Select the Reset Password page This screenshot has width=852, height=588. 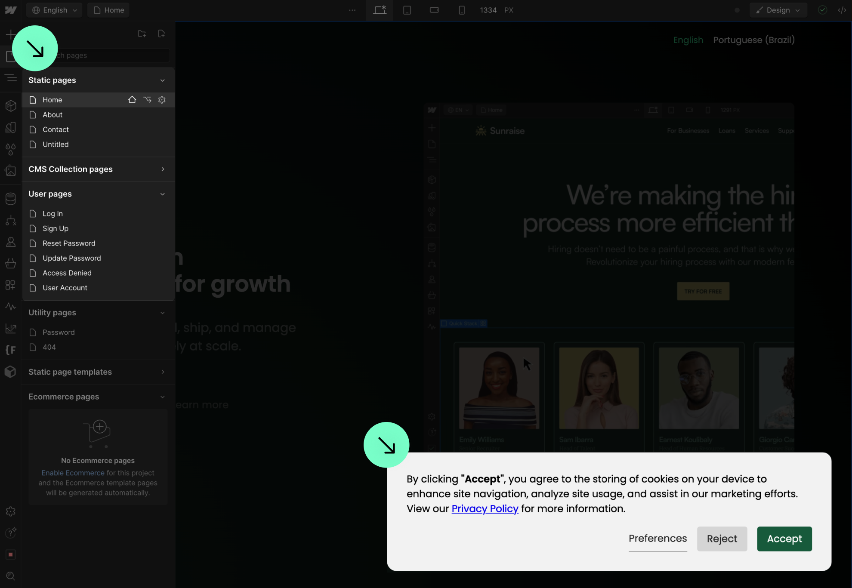click(x=98, y=243)
